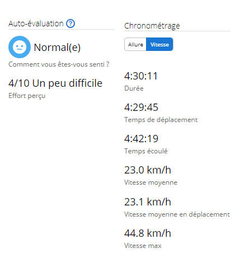This screenshot has height=253, width=235.
Task: Click the Vitesse max label
Action: click(x=143, y=246)
